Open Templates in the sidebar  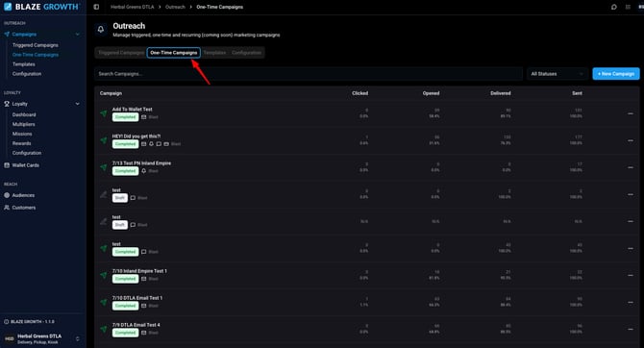pos(24,64)
